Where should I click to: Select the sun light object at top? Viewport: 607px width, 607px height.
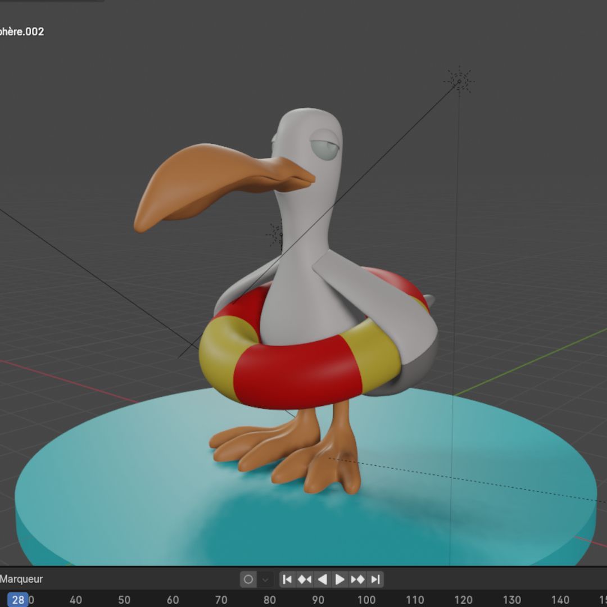point(459,81)
